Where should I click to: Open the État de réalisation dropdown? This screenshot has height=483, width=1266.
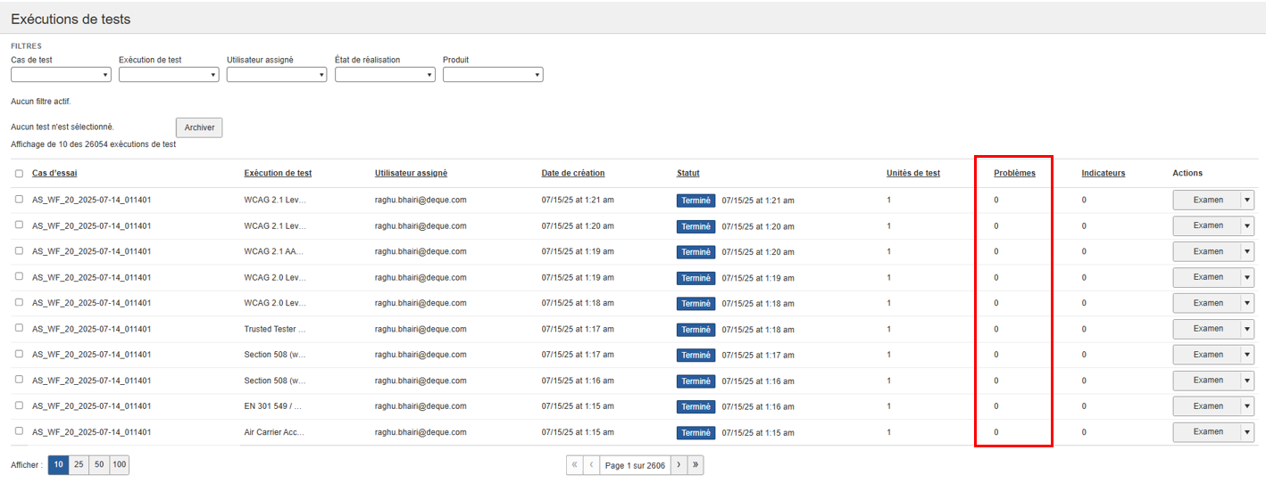[385, 75]
